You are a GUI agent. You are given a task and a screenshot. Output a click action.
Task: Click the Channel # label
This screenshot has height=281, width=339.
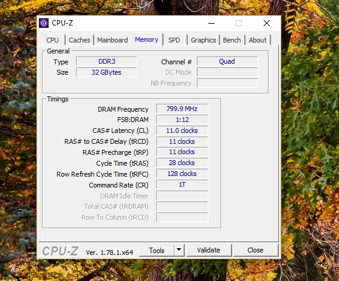coord(176,62)
